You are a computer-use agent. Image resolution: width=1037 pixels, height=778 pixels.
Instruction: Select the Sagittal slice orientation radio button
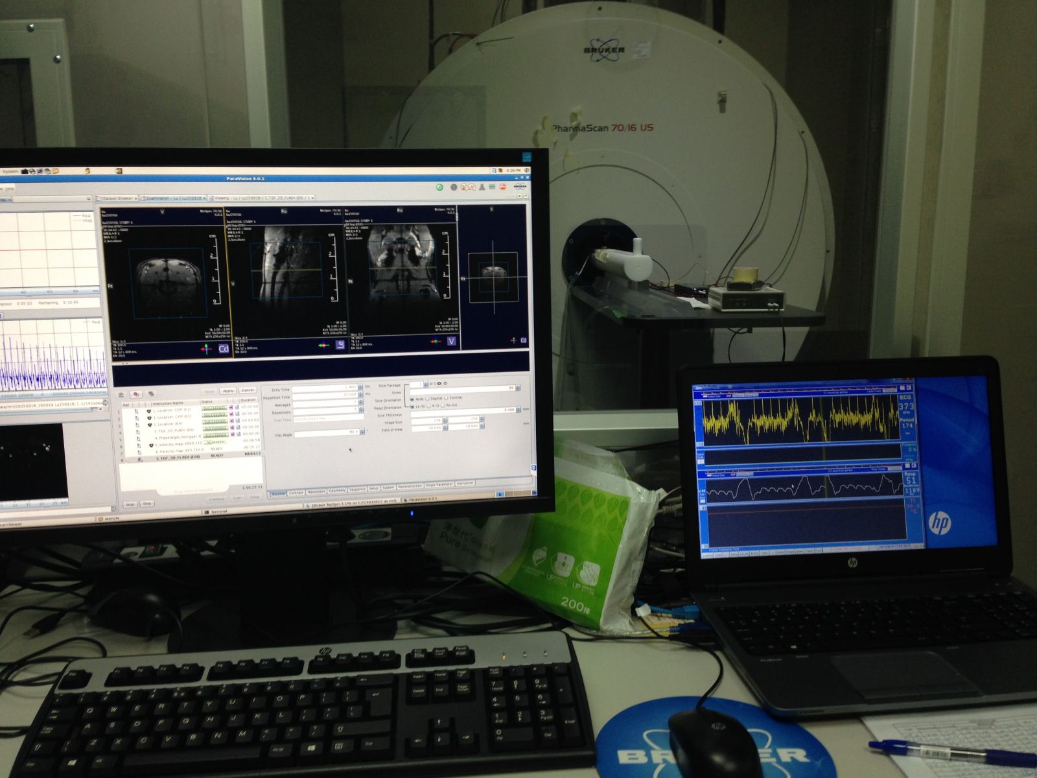427,399
